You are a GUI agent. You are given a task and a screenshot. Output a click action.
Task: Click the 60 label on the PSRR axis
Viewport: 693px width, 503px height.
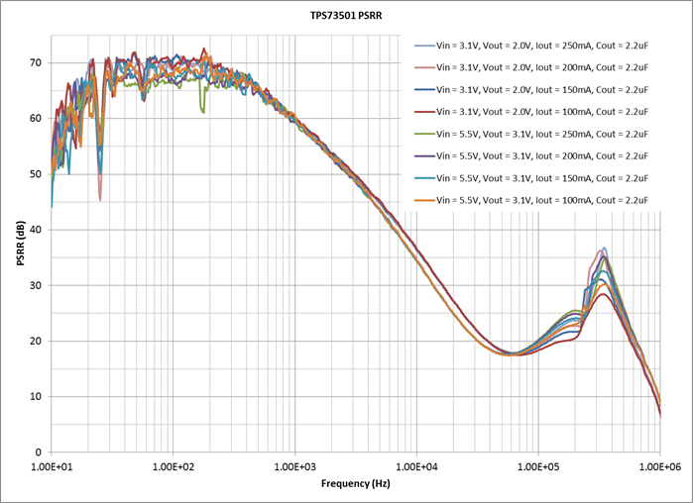point(36,118)
